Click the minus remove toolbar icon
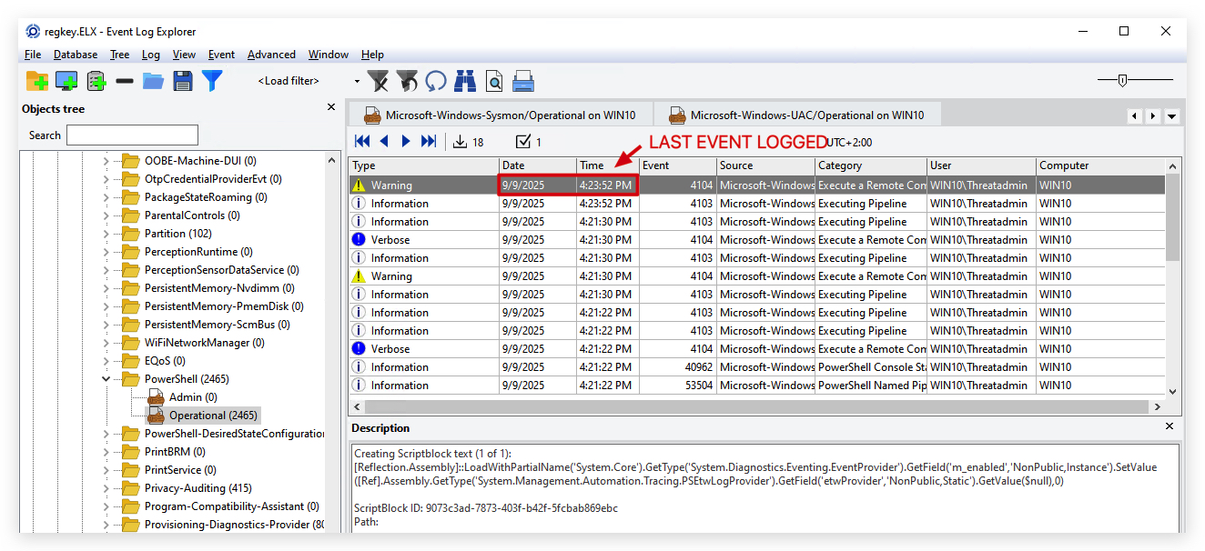This screenshot has height=551, width=1205. (x=125, y=81)
